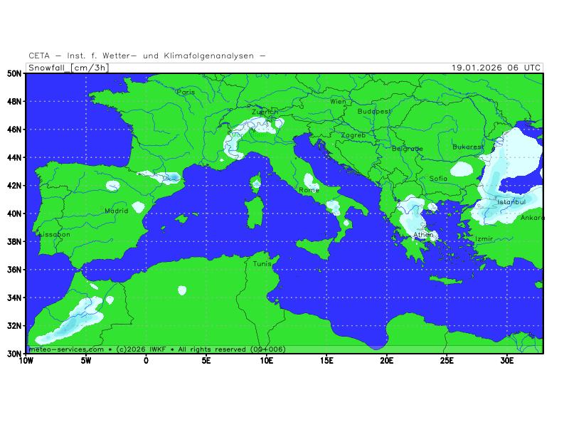Select the Istanbul city label
The height and width of the screenshot is (427, 569).
click(x=511, y=202)
